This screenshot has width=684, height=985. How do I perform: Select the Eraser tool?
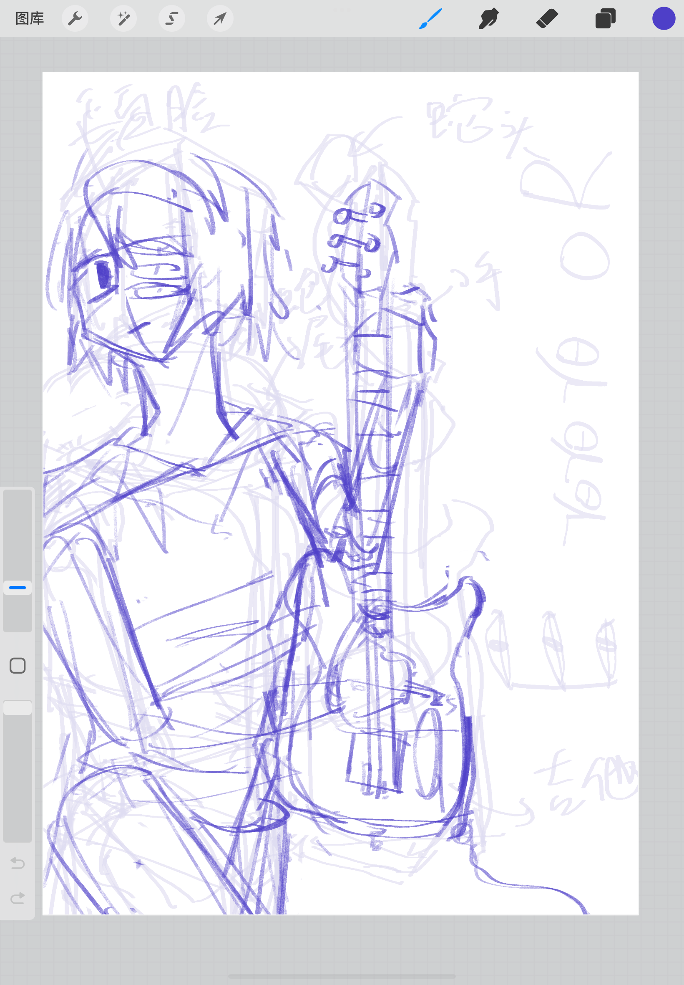coord(547,18)
